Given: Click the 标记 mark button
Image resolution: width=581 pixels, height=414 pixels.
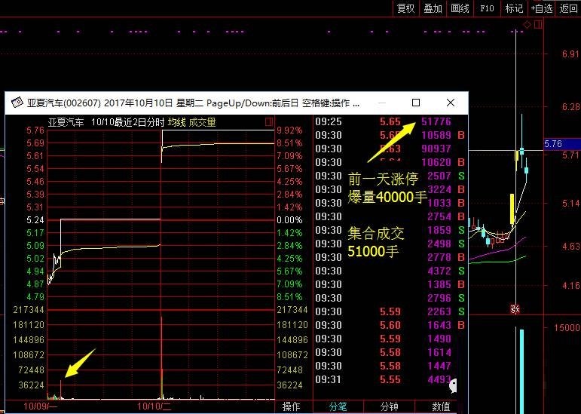Looking at the screenshot, I should [x=514, y=8].
